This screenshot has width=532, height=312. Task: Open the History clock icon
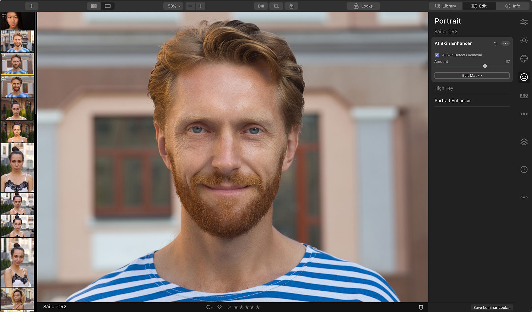coord(524,170)
